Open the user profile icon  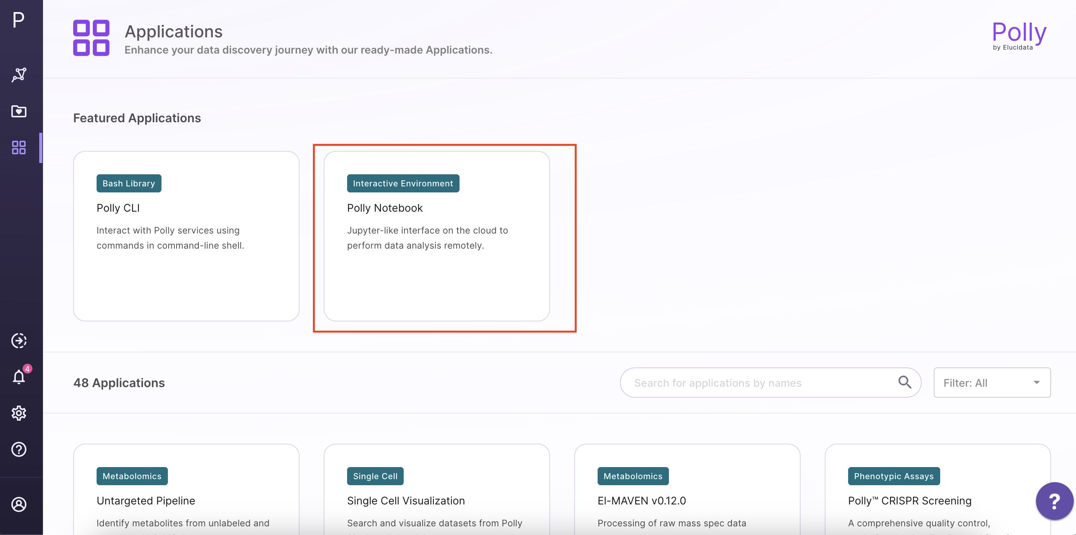coord(19,504)
